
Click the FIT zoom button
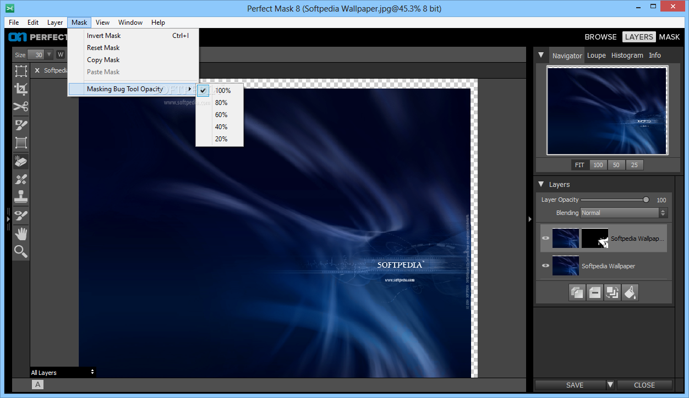[579, 165]
